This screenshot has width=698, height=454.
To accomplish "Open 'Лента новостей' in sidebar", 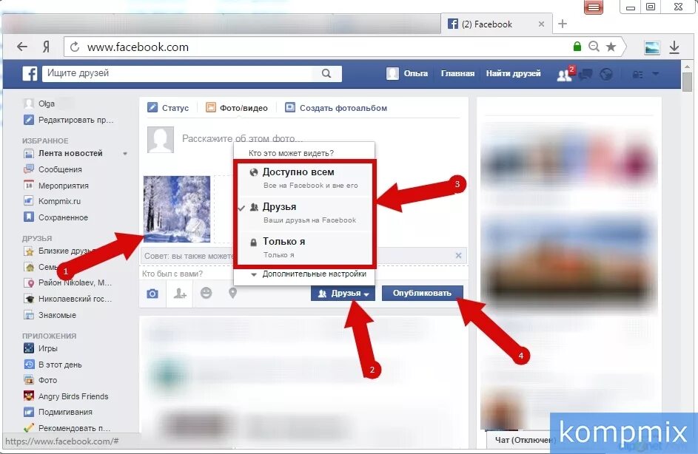I will pyautogui.click(x=63, y=153).
